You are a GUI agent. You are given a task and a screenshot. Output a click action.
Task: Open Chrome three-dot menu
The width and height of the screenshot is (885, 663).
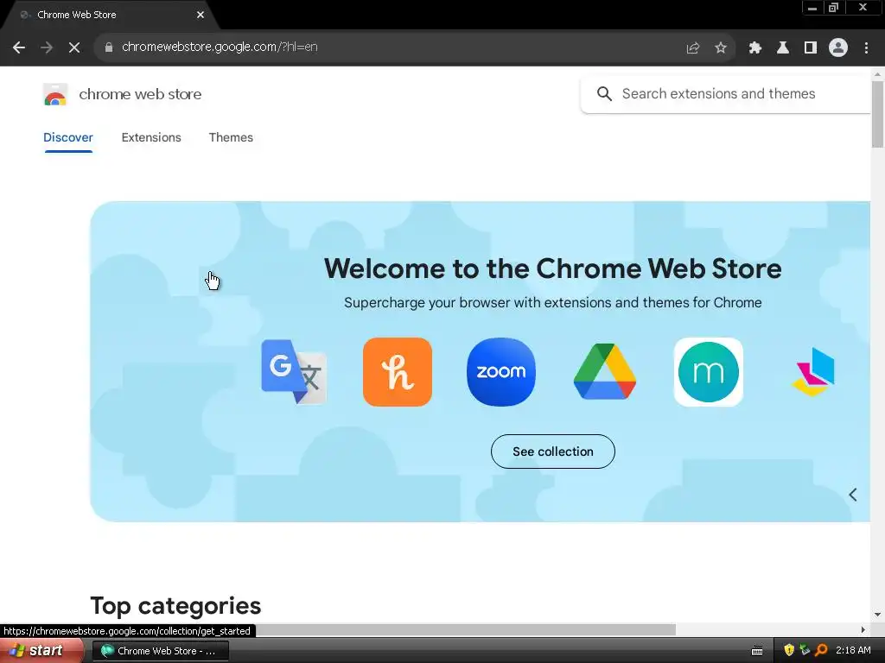click(866, 48)
